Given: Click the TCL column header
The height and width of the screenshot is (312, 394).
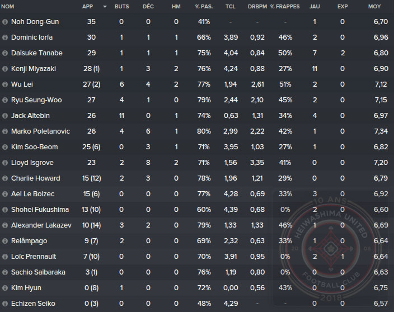Looking at the screenshot, I should (x=230, y=6).
